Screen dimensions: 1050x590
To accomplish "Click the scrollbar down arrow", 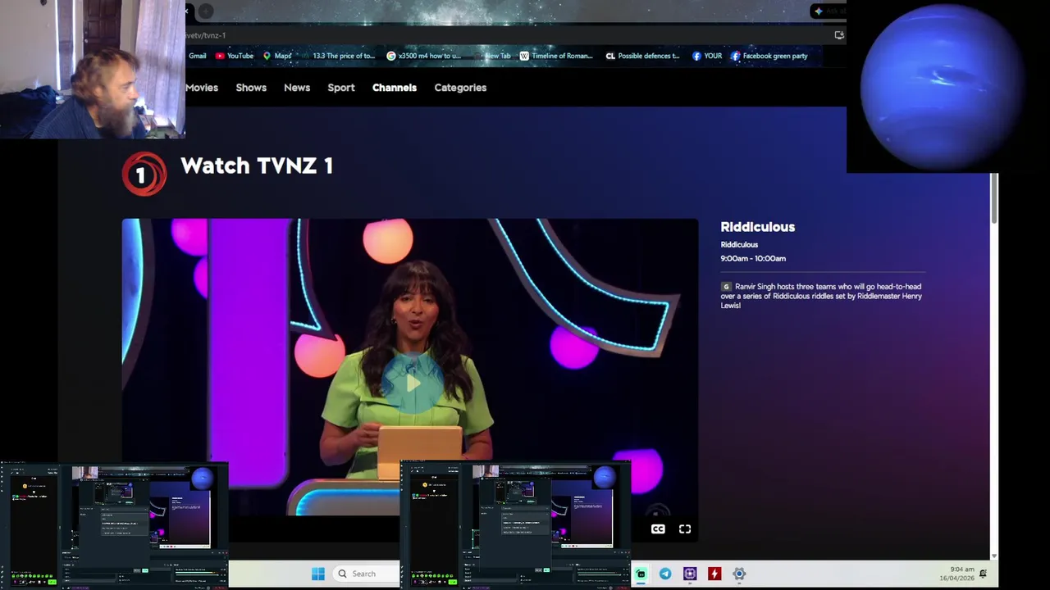I will [x=994, y=556].
